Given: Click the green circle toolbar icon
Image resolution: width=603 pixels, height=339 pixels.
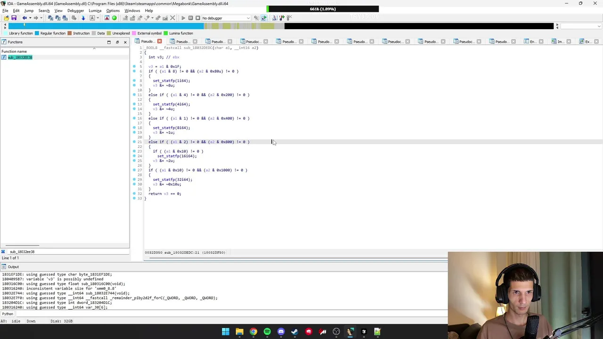Looking at the screenshot, I should click(x=114, y=18).
